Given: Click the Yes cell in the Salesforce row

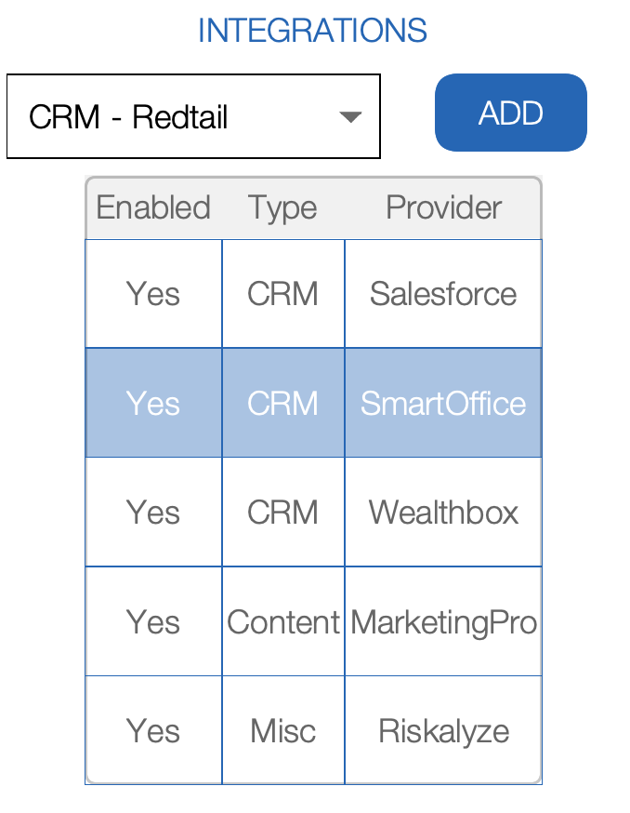Looking at the screenshot, I should coord(153,294).
